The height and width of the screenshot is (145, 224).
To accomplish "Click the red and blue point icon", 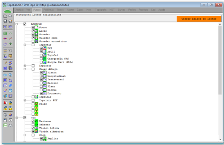I will tap(5, 39).
